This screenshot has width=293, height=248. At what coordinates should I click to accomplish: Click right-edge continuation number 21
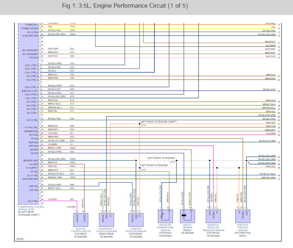(x=279, y=57)
